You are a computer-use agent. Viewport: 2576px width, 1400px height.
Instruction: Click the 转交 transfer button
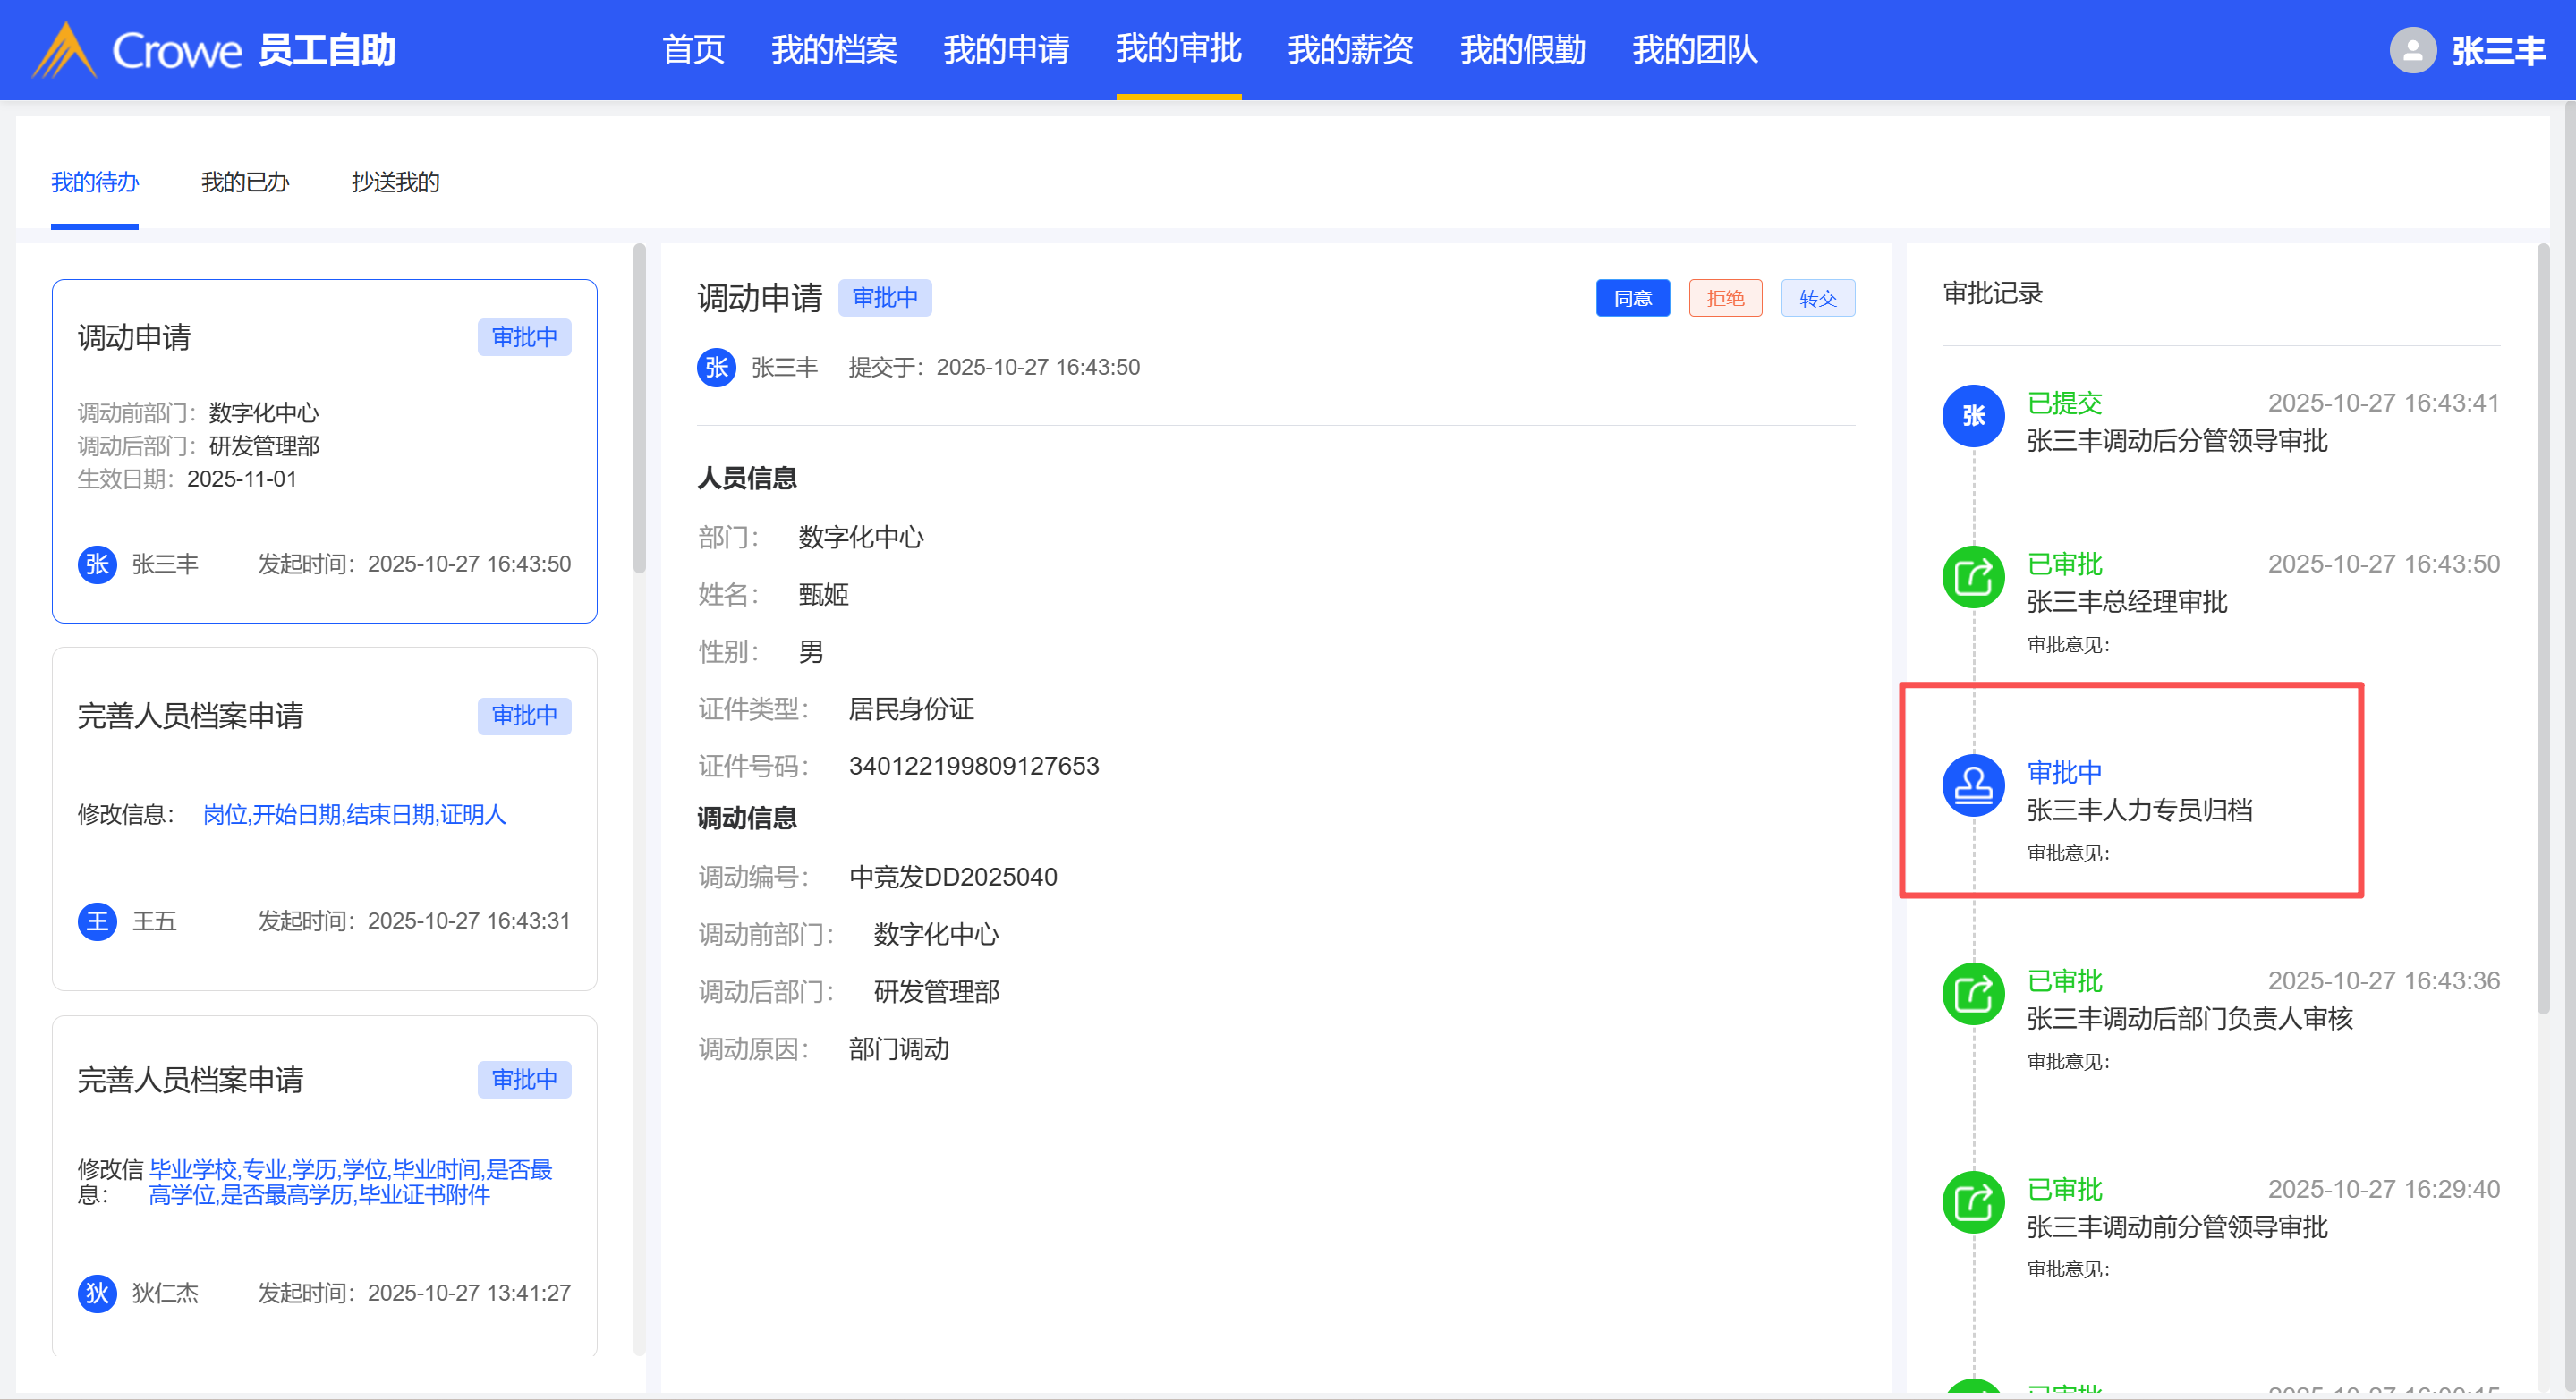tap(1817, 298)
